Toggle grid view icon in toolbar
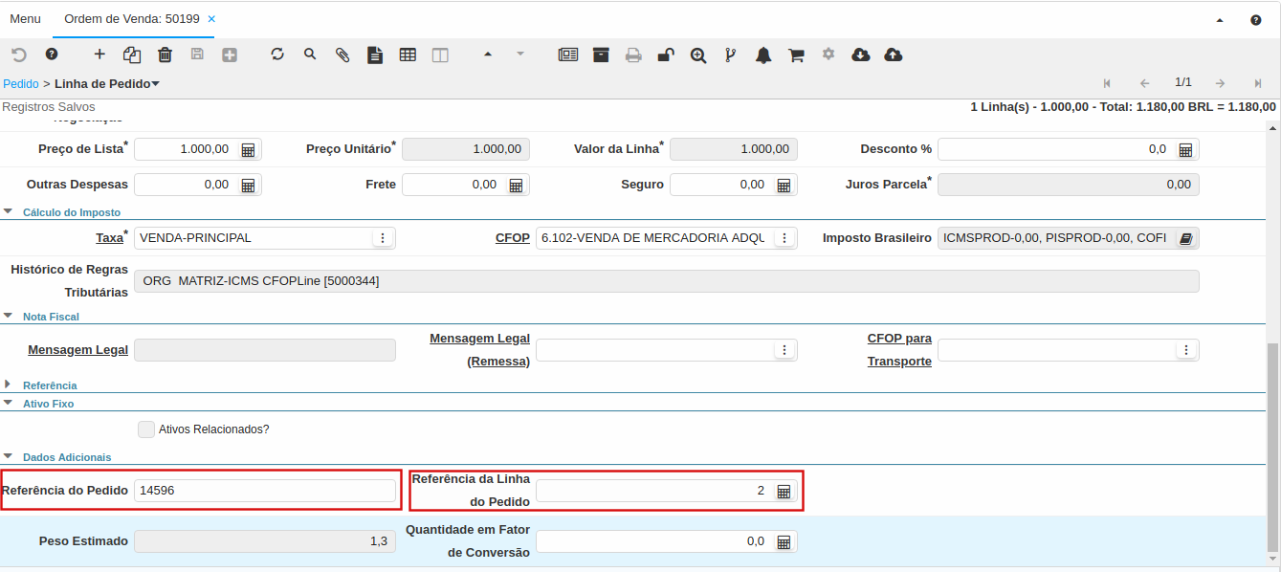The height and width of the screenshot is (572, 1281). pyautogui.click(x=408, y=55)
